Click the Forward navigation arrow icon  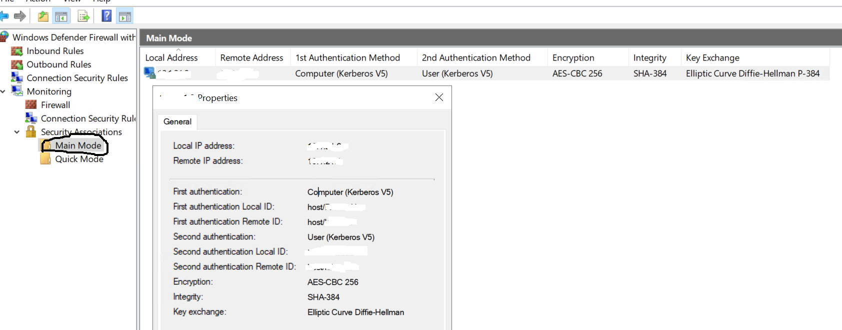pos(19,16)
